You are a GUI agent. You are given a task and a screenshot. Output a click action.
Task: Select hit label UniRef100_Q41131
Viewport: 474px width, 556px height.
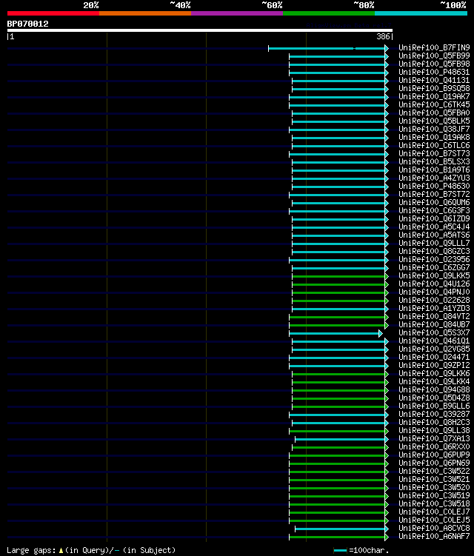[x=434, y=80]
